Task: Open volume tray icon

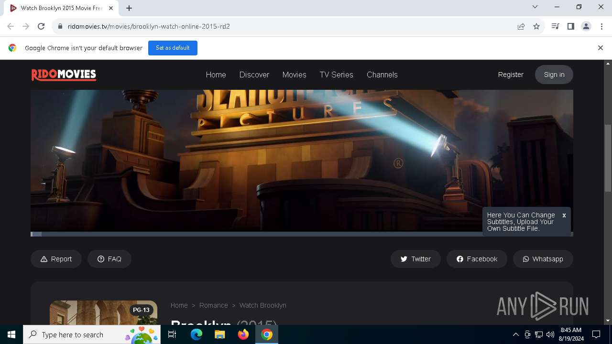Action: pos(550,334)
